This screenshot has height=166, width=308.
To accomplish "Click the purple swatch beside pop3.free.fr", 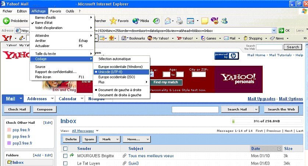I will [9, 143].
